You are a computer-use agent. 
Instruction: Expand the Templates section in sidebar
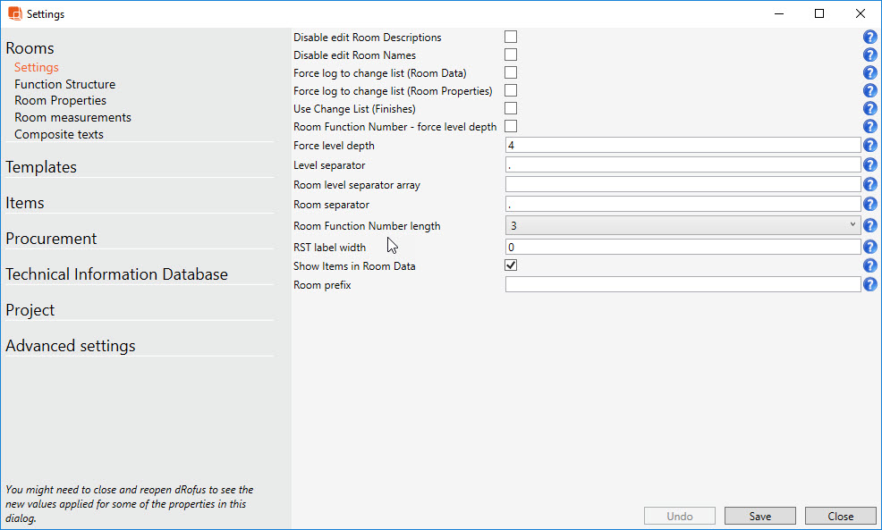coord(41,167)
